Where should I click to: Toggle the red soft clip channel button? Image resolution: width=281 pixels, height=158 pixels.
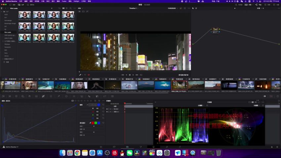click(93, 123)
